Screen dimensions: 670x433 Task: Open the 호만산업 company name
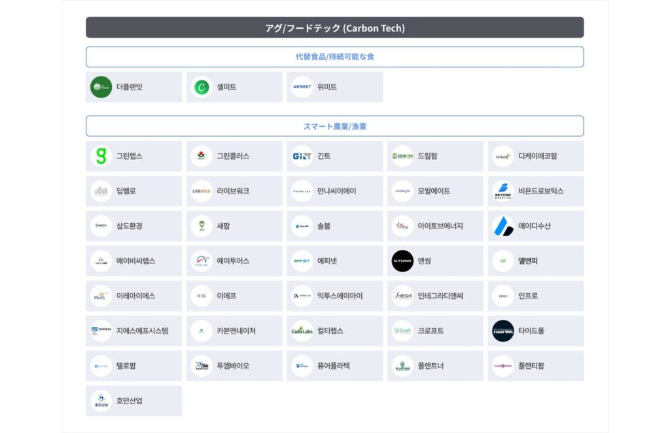click(130, 401)
